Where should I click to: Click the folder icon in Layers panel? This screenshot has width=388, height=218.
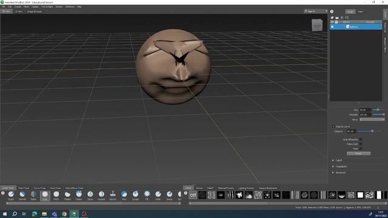[337, 18]
